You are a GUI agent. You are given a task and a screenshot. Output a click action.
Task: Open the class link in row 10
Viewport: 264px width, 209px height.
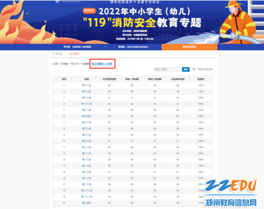(x=87, y=141)
